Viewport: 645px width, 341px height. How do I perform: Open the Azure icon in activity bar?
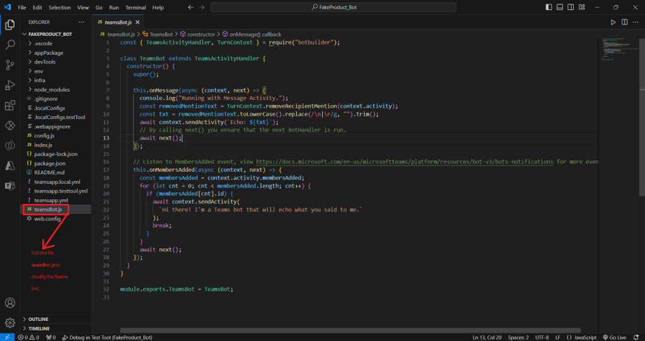click(x=10, y=165)
